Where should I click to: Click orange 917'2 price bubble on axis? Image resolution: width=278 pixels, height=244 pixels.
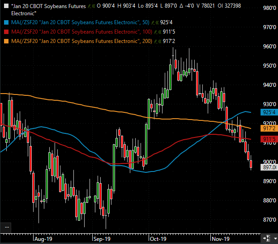[269, 128]
